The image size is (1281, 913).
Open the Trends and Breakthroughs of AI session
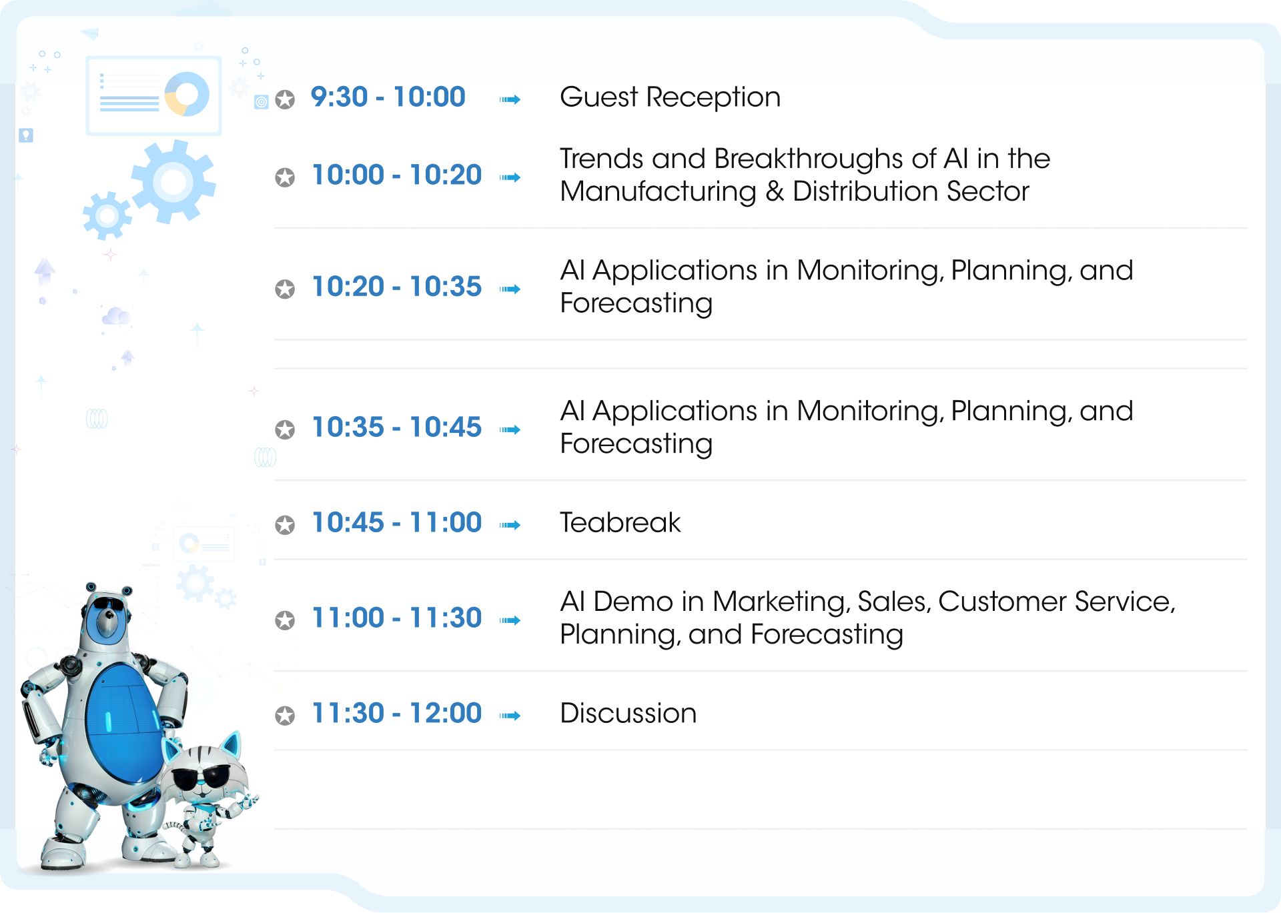point(804,175)
